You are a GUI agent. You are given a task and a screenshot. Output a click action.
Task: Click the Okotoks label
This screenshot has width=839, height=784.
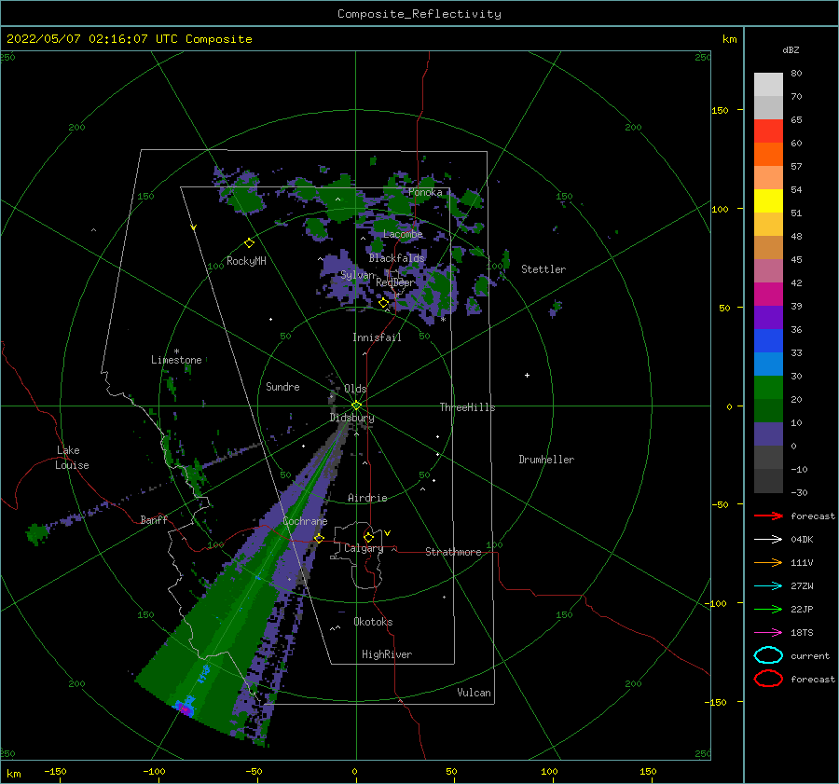tap(373, 622)
